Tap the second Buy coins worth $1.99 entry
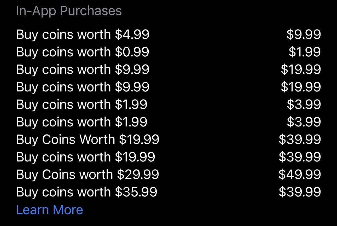The image size is (337, 226). [x=82, y=122]
